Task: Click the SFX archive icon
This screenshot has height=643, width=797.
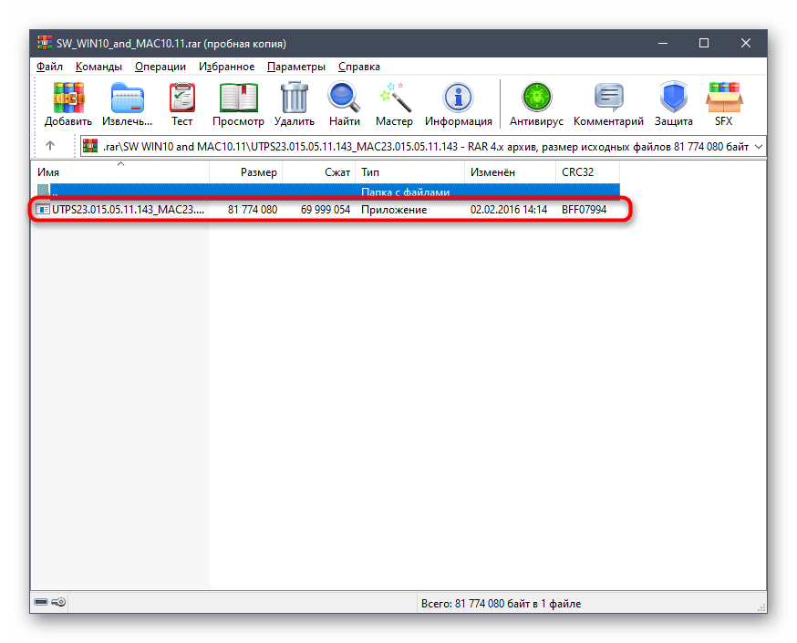Action: 724,97
